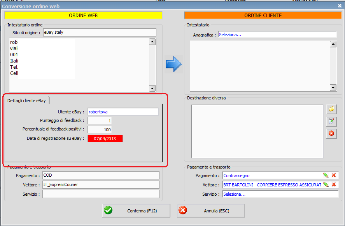Clear Vettore BRT Bartolini red X icon

click(x=334, y=185)
